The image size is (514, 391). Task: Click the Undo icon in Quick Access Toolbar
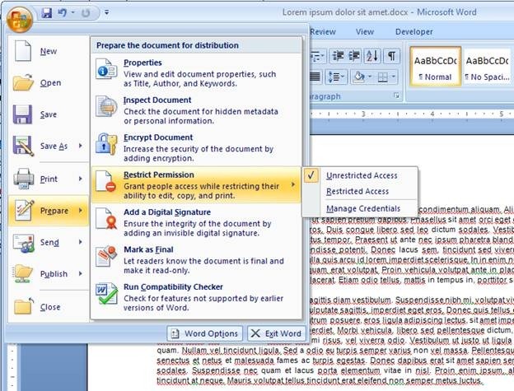(62, 13)
